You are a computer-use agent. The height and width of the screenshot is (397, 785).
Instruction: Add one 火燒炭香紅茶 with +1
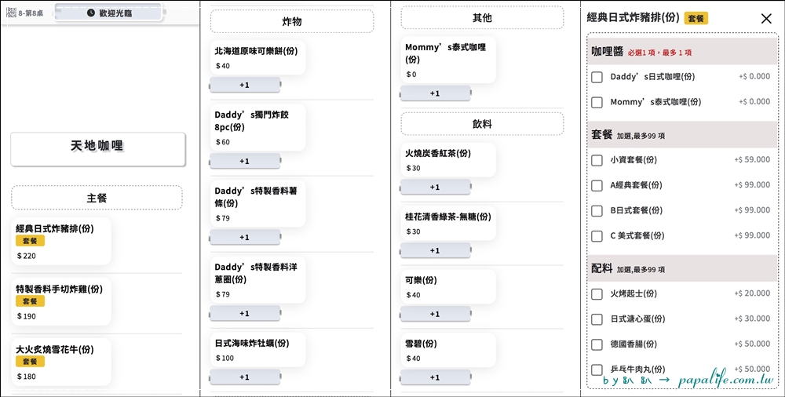click(435, 188)
